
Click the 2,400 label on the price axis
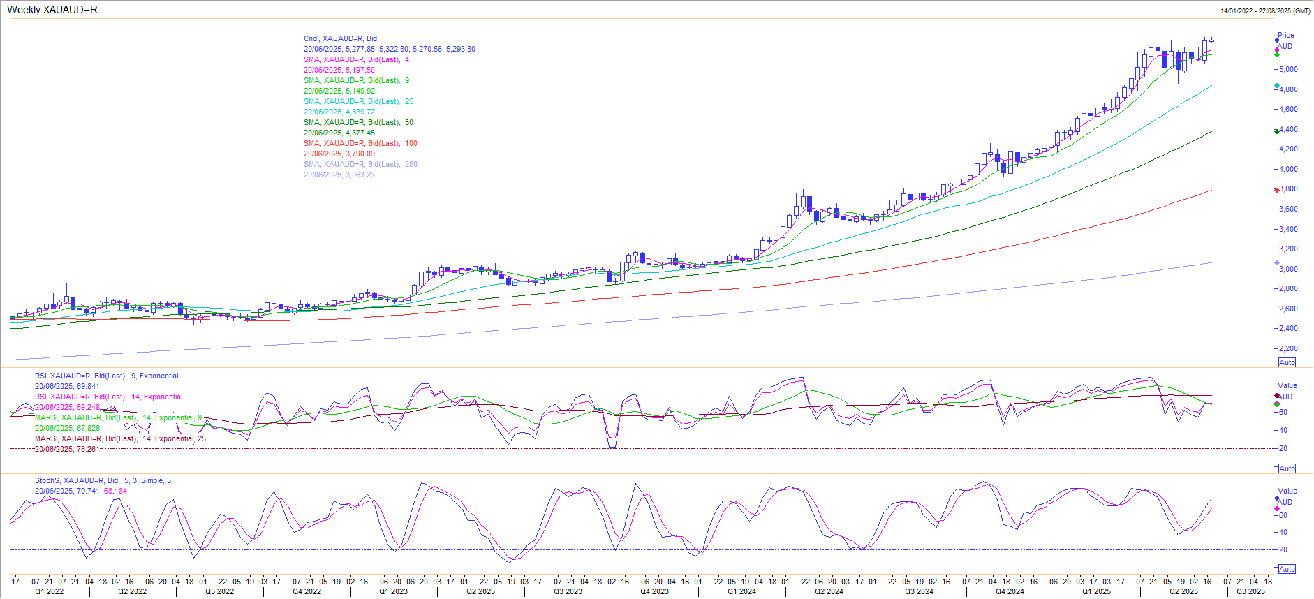click(1288, 328)
